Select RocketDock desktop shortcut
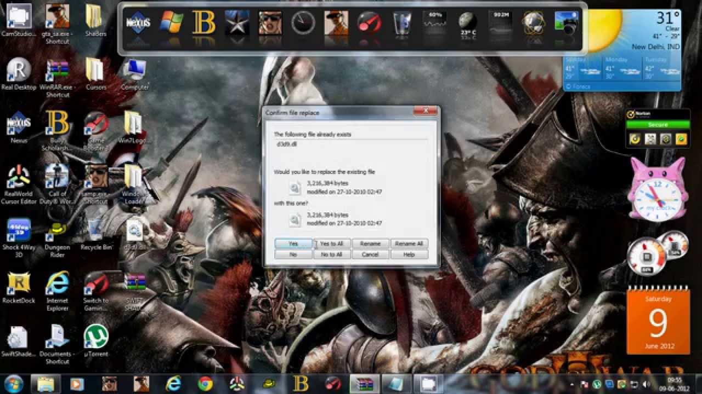Viewport: 702px width, 394px height. (19, 288)
